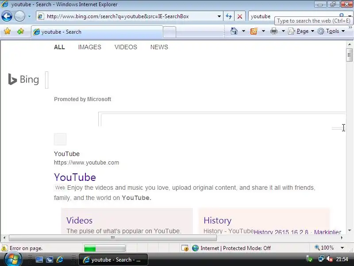Open the recent pages dropdown arrow
The image size is (354, 266).
[29, 16]
